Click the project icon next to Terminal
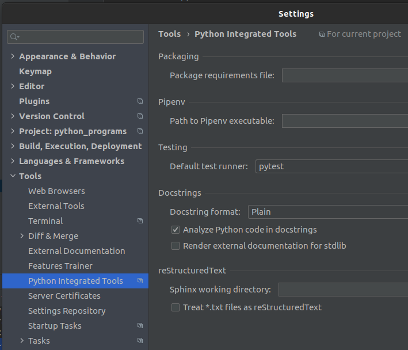 pos(140,221)
